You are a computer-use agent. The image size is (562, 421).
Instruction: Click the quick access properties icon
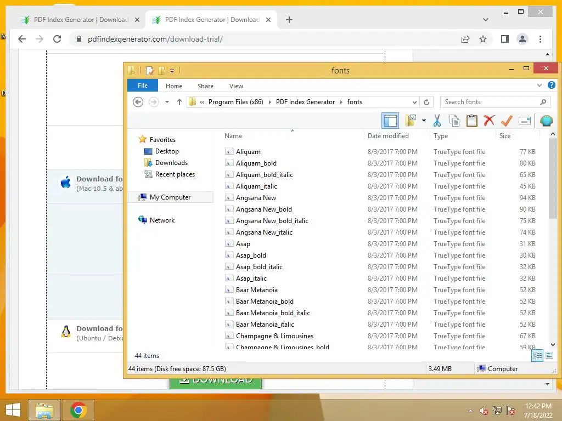(x=150, y=71)
